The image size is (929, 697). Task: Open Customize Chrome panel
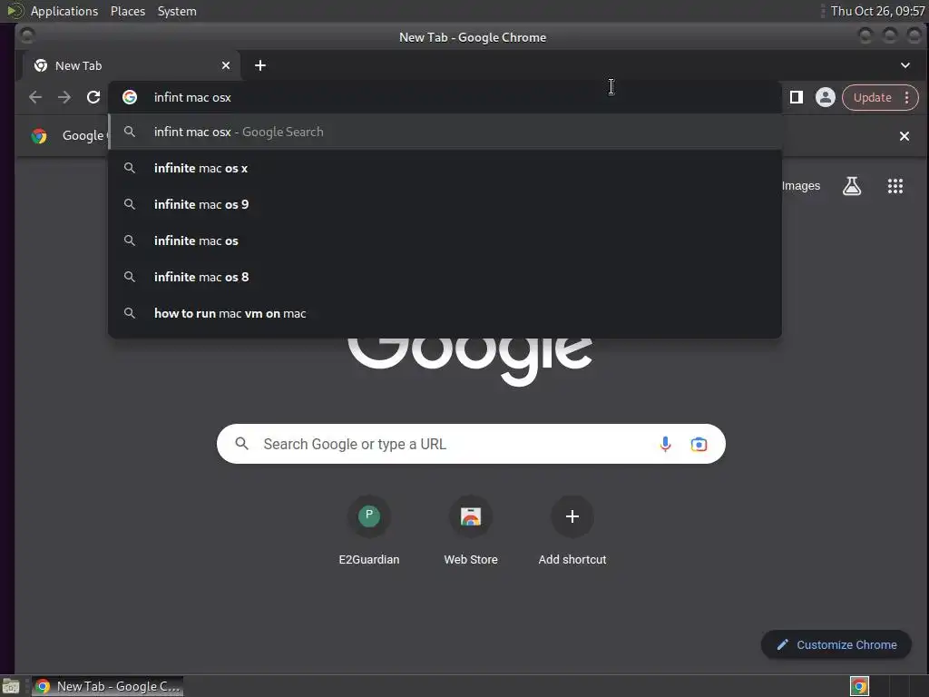click(836, 644)
